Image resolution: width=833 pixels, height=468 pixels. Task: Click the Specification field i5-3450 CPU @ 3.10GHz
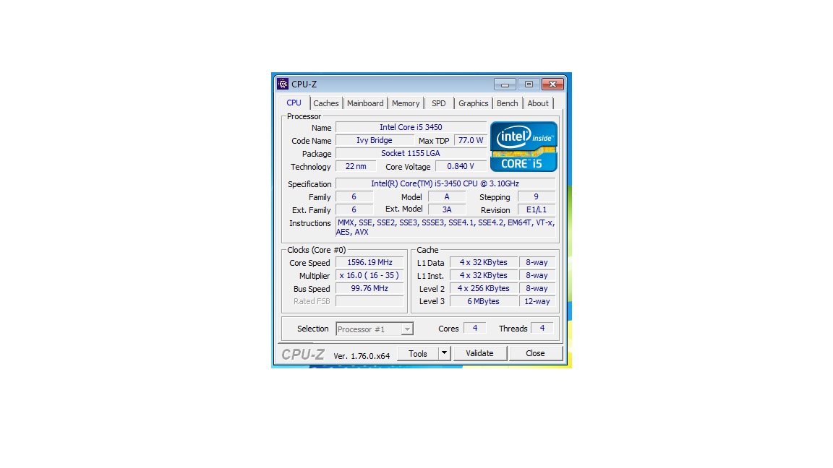click(445, 183)
